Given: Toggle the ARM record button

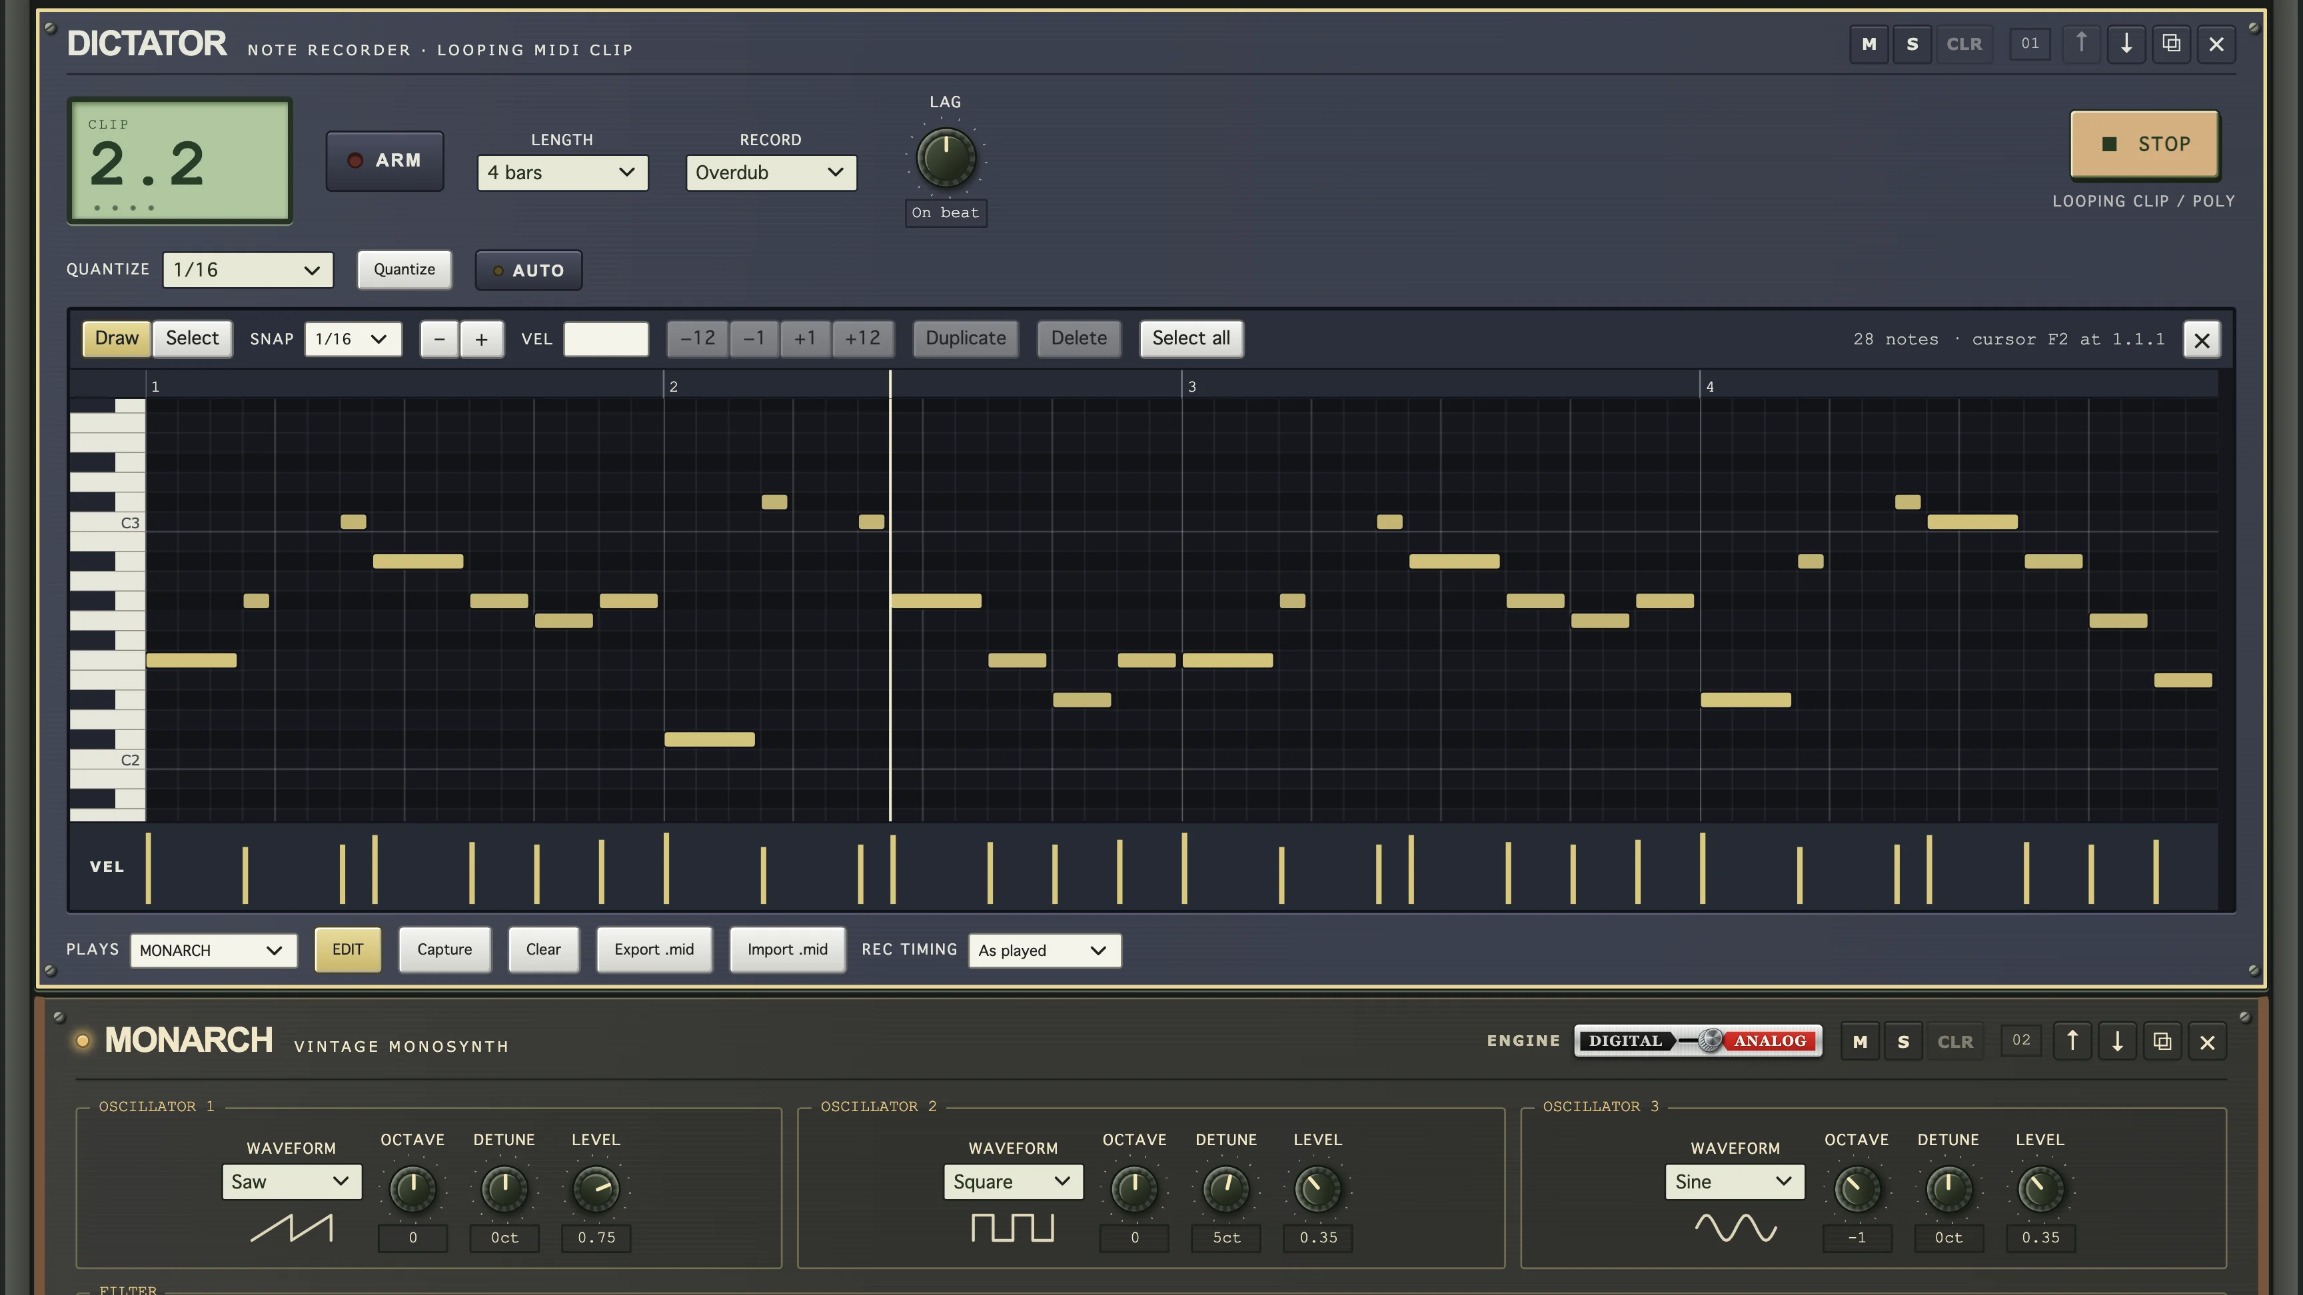Looking at the screenshot, I should pos(384,161).
